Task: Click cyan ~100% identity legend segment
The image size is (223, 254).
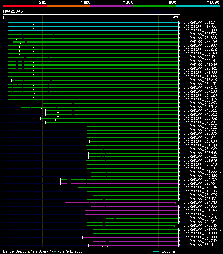Action: [x=198, y=6]
